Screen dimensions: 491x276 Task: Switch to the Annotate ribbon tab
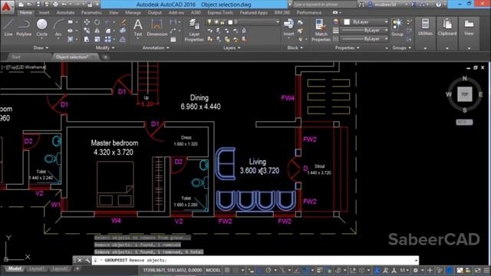65,12
